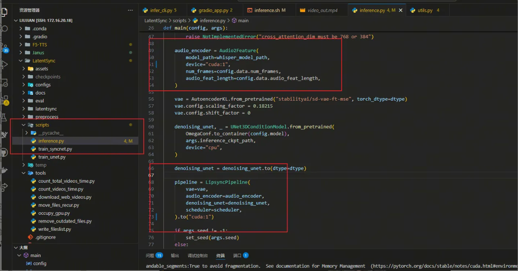Click scripts in the editor breadcrumb
518x271 pixels.
click(x=180, y=20)
